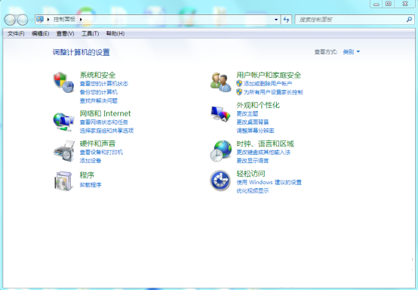Viewport: 418px width, 290px height.
Task: Open the 工具(T) menu
Action: [90, 34]
